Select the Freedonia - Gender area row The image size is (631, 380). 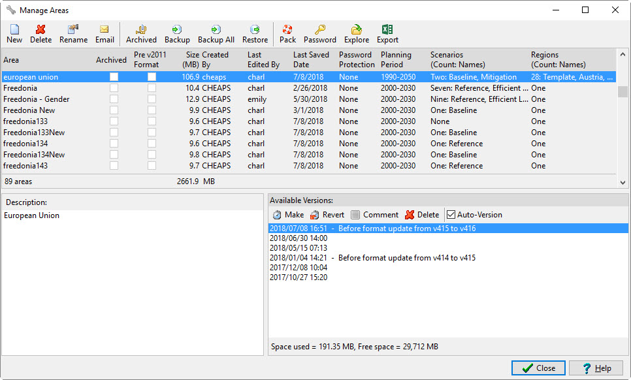pos(309,99)
